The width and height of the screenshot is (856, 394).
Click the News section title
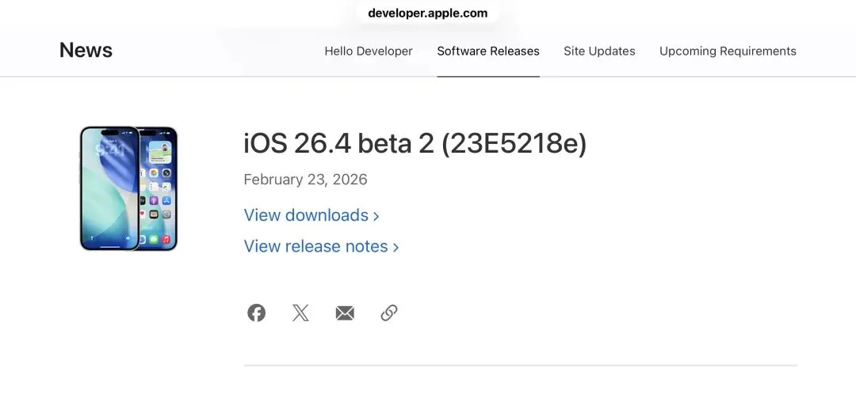86,51
